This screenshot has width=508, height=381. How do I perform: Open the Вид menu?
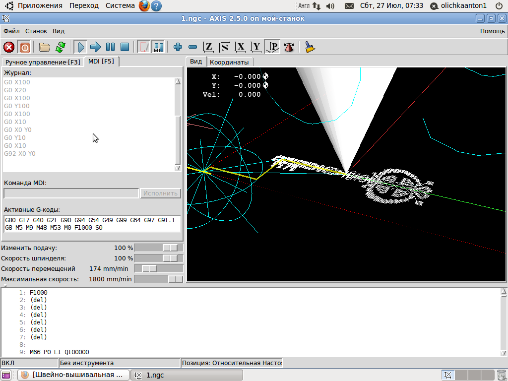(59, 31)
